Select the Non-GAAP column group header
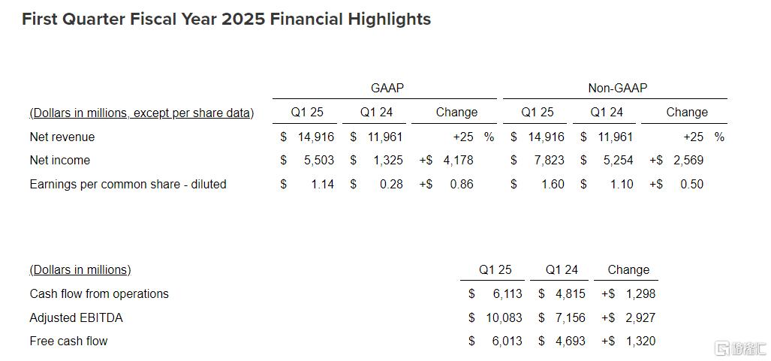The height and width of the screenshot is (361, 771). click(617, 88)
